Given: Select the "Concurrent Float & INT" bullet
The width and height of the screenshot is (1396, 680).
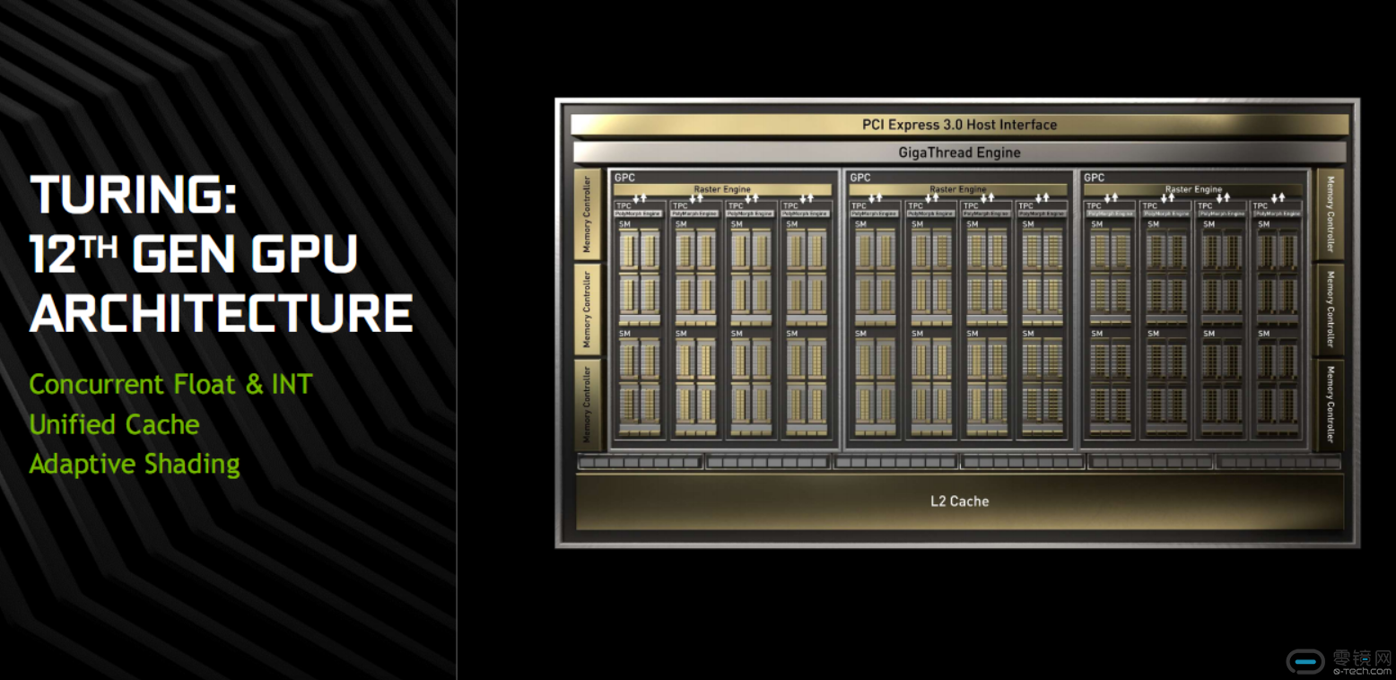Looking at the screenshot, I should (x=170, y=385).
